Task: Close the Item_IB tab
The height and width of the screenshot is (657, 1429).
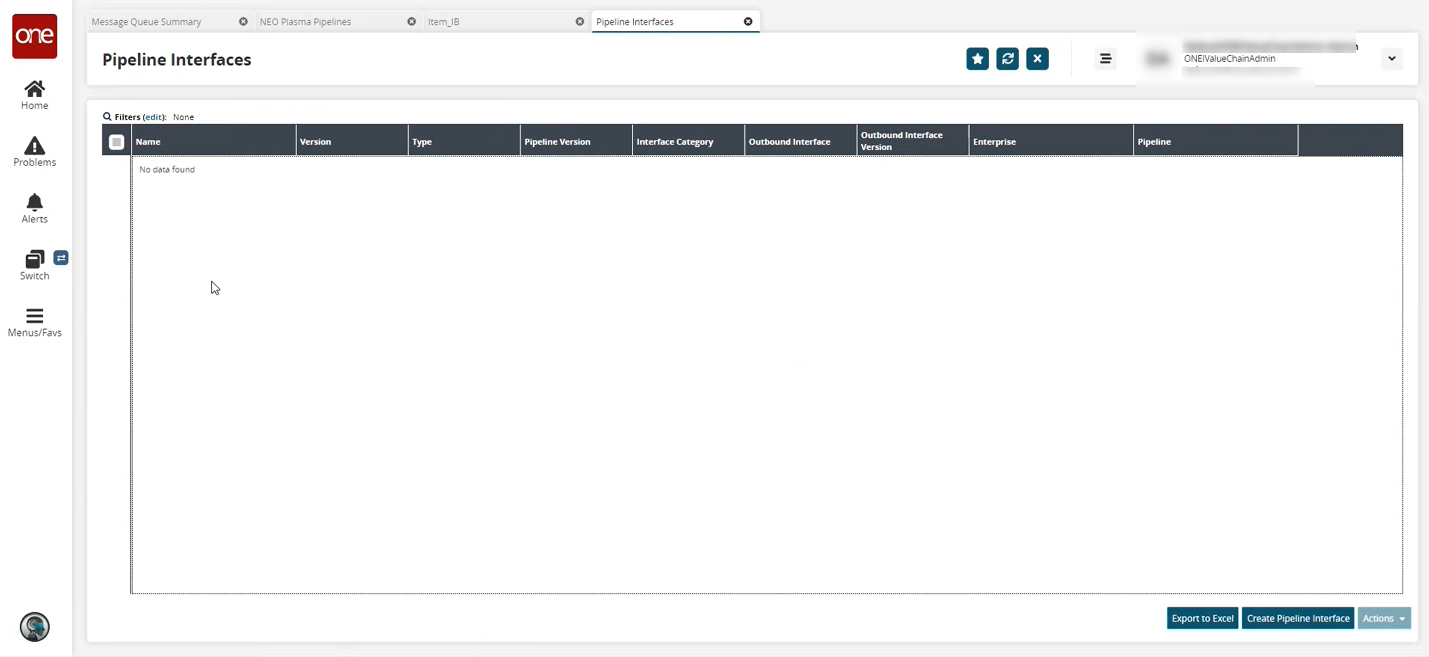Action: (579, 22)
